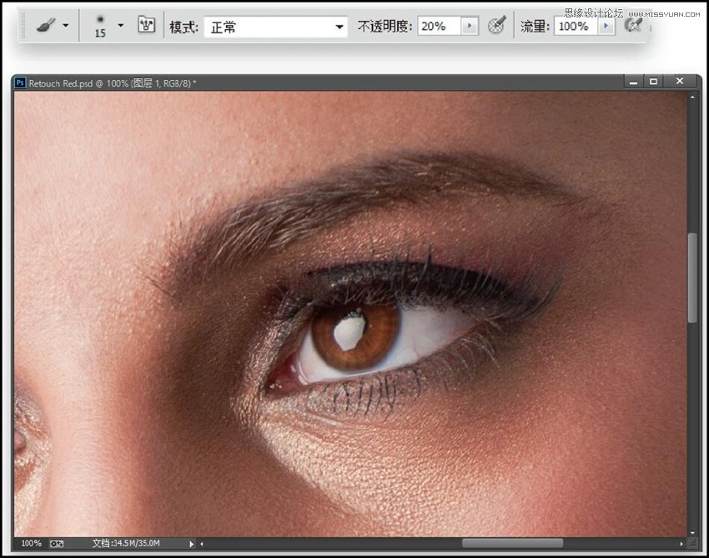Screen dimensions: 709x558
Task: Open the flow slider arrow button
Action: point(606,27)
